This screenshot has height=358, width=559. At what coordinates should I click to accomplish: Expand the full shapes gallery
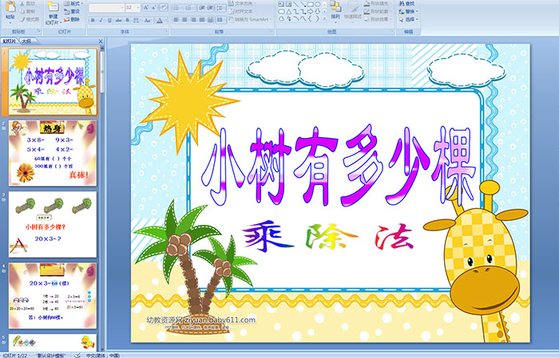point(324,18)
